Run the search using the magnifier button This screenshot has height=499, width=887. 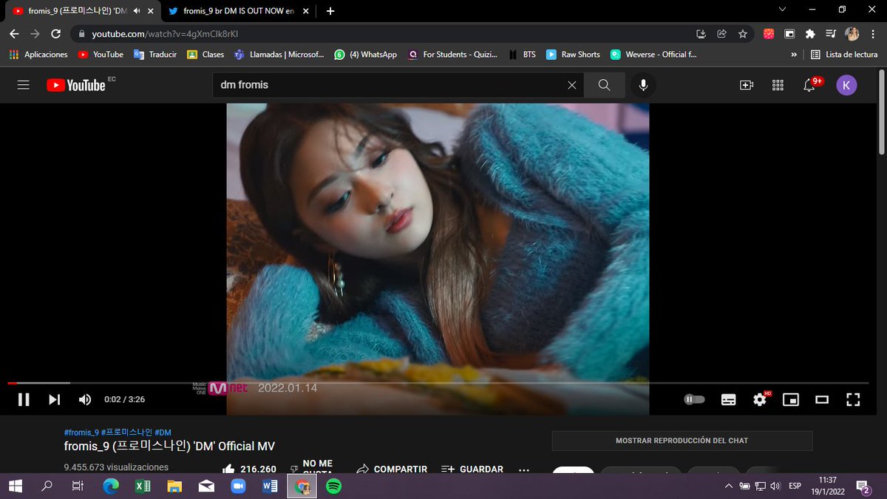pyautogui.click(x=604, y=85)
